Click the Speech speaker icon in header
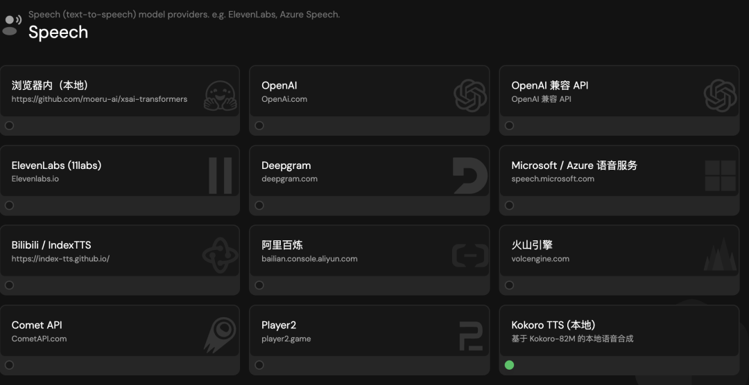The width and height of the screenshot is (749, 385). (x=12, y=25)
